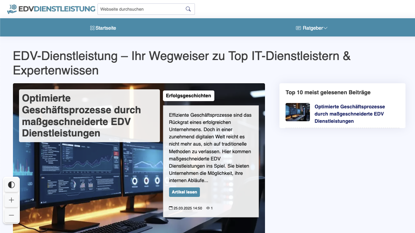415x233 pixels.
Task: Click the Artikel lesen button
Action: (x=184, y=192)
